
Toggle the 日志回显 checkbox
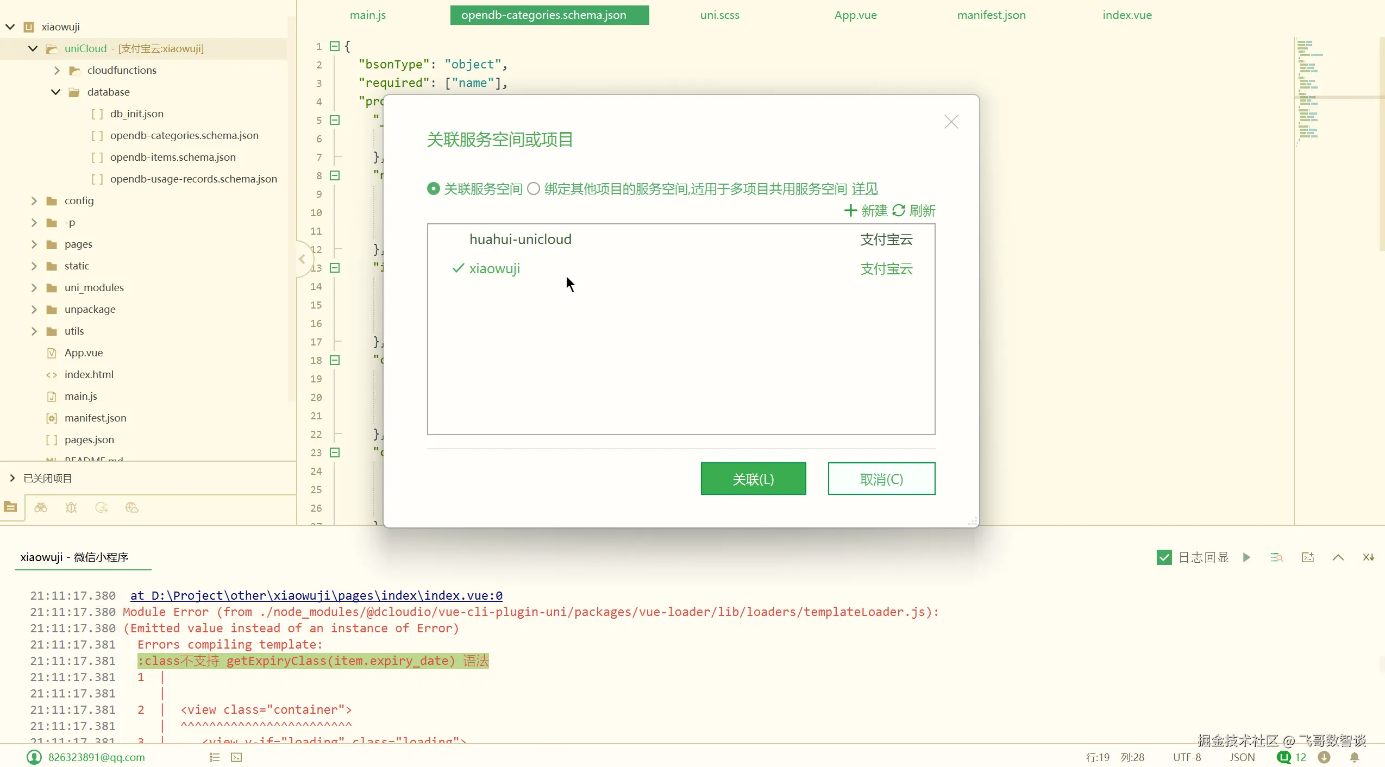1164,557
